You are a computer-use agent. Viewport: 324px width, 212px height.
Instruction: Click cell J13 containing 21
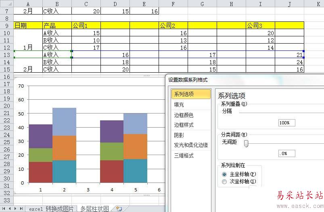coord(289,55)
